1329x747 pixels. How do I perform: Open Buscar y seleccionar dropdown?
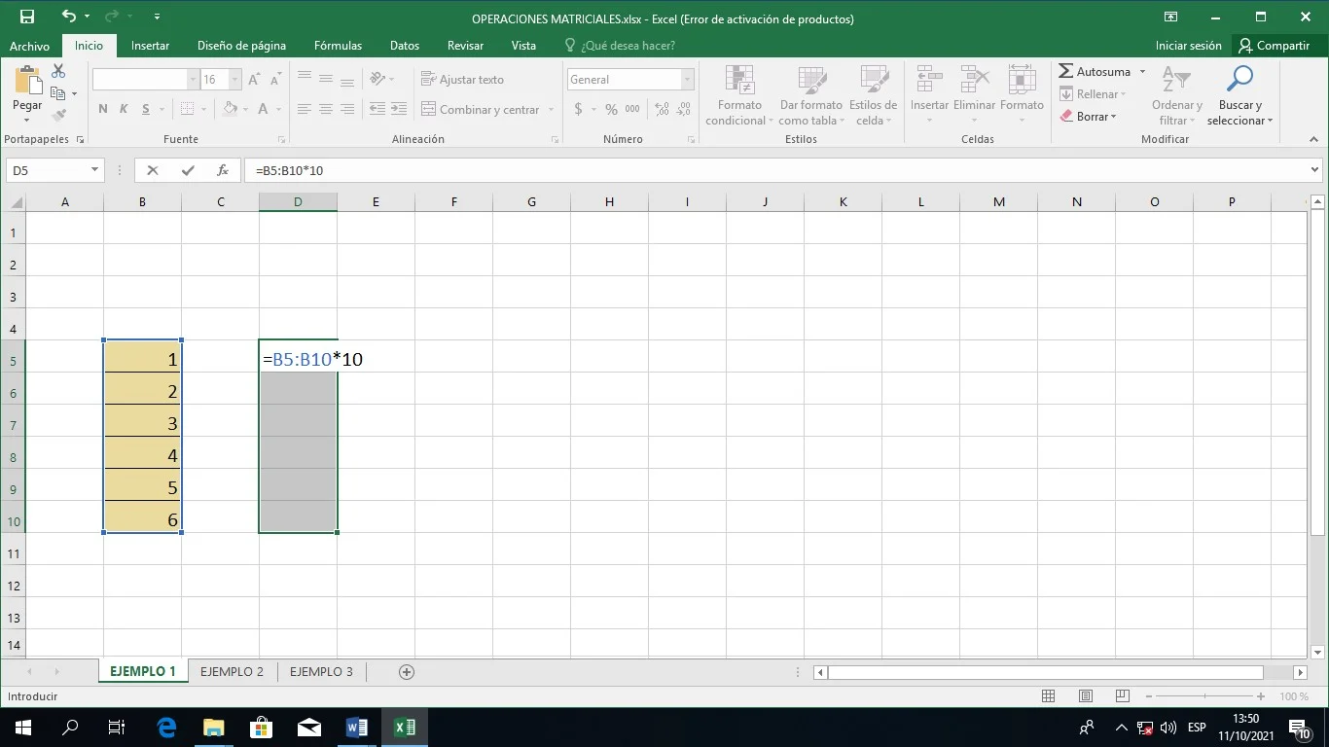[x=1240, y=95]
